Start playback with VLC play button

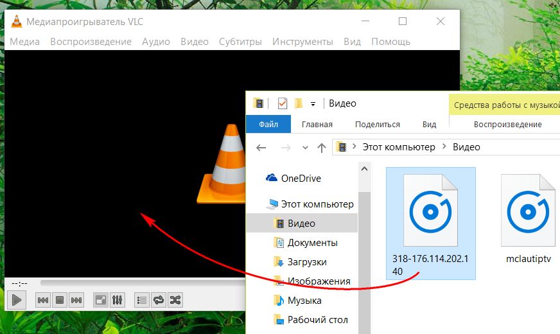[x=17, y=300]
